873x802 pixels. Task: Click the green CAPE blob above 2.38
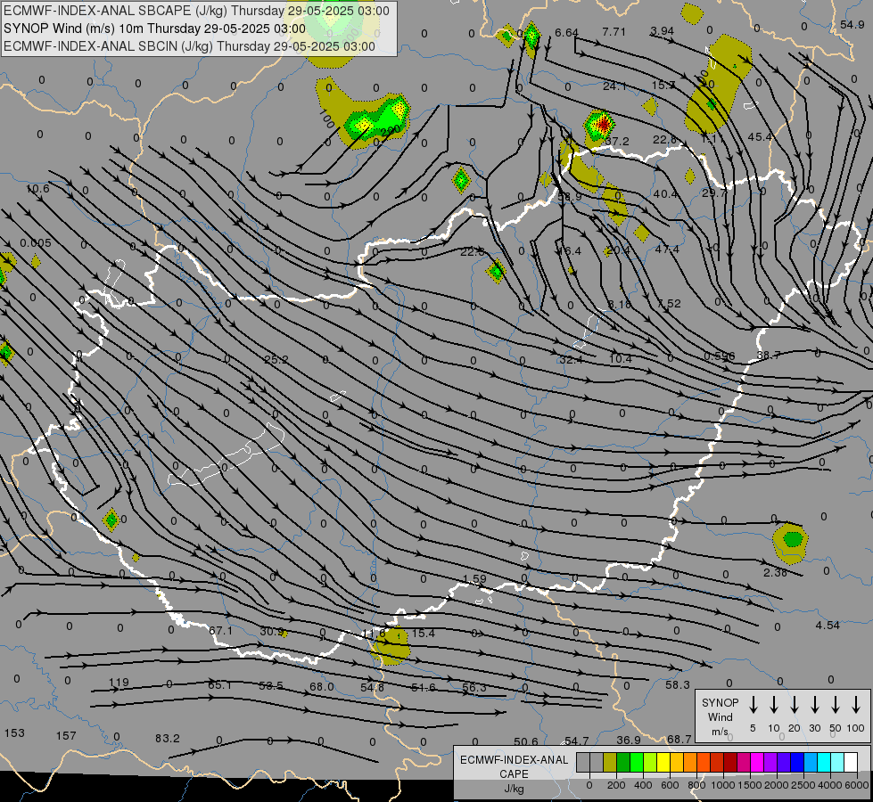(x=792, y=539)
